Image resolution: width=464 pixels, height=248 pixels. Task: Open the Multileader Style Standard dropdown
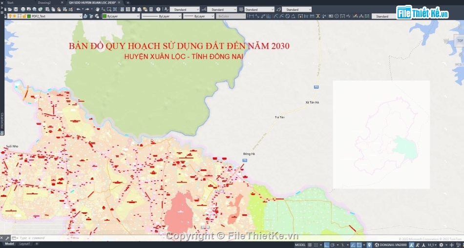point(310,9)
